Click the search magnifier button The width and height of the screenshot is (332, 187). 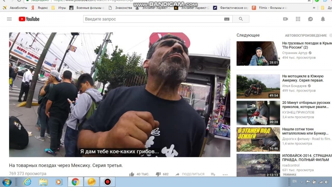(x=241, y=19)
